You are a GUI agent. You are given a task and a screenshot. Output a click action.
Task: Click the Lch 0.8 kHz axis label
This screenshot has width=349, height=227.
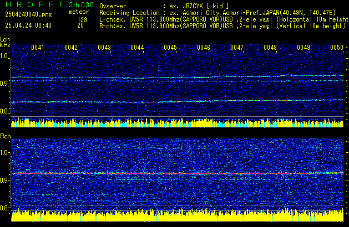pos(4,111)
